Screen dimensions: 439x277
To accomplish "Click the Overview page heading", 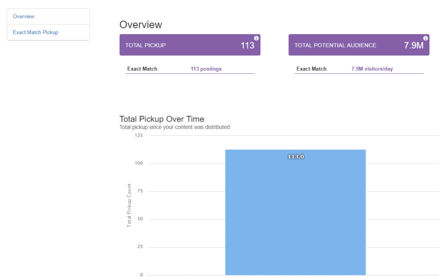I will point(141,24).
